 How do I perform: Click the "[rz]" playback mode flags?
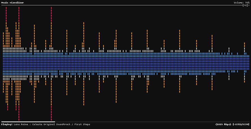click(245, 5)
